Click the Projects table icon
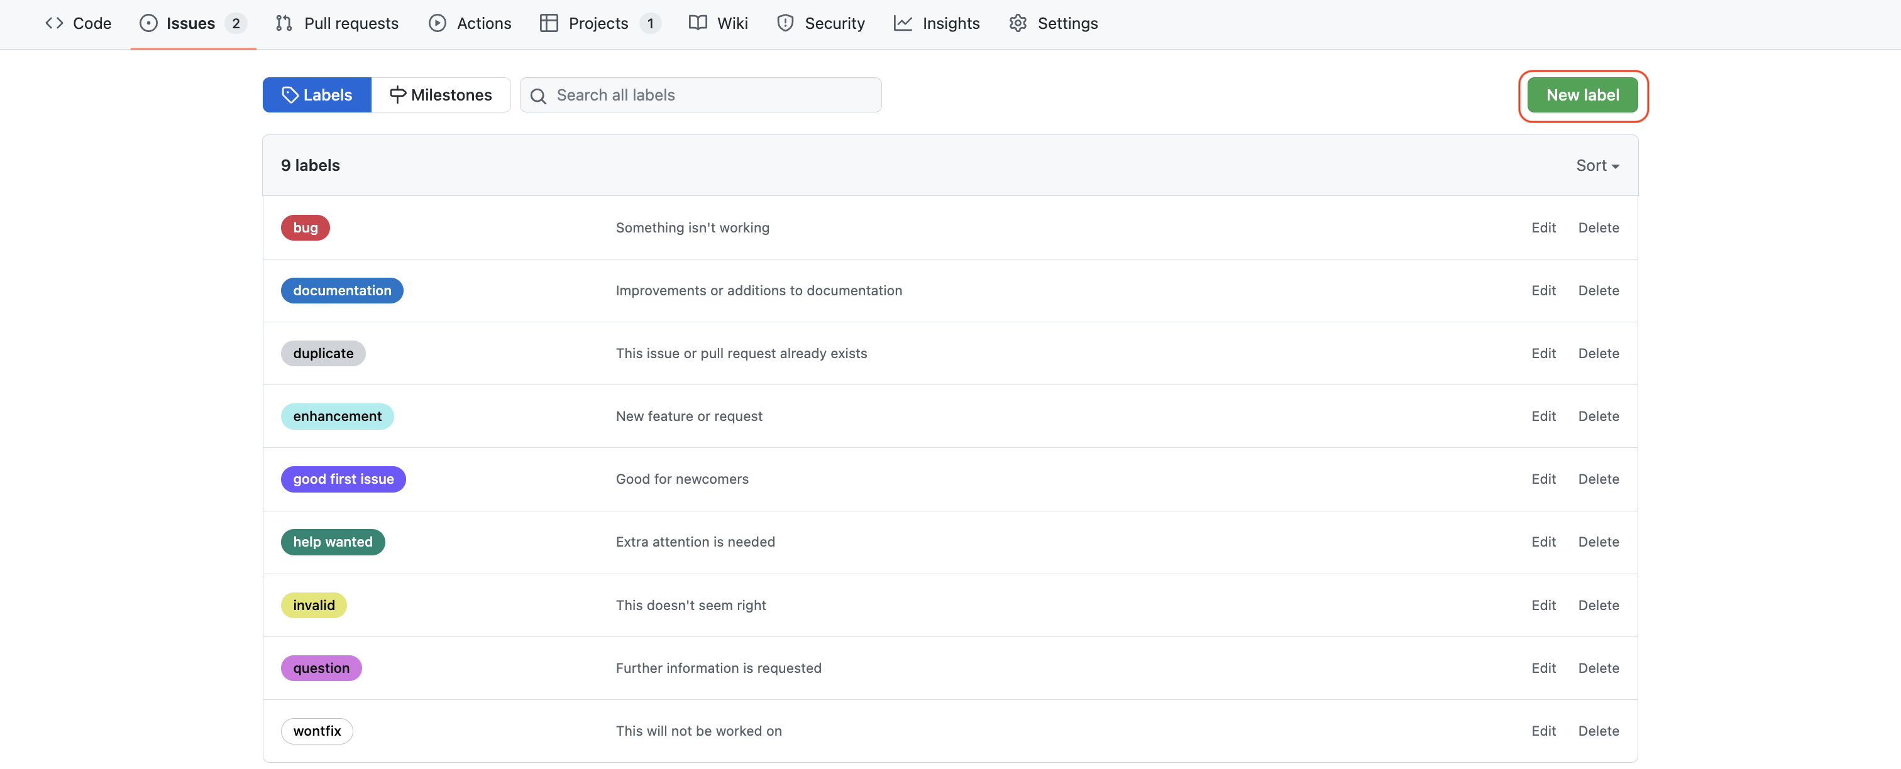This screenshot has width=1901, height=769. (548, 23)
